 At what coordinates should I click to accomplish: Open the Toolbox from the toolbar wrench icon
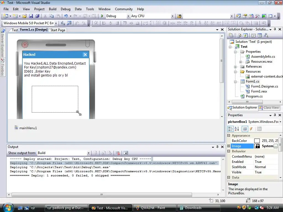257,16
